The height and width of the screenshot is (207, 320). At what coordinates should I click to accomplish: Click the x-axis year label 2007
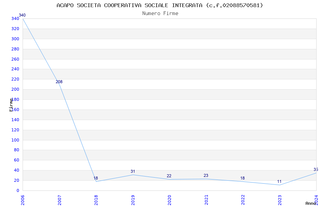tap(59, 200)
